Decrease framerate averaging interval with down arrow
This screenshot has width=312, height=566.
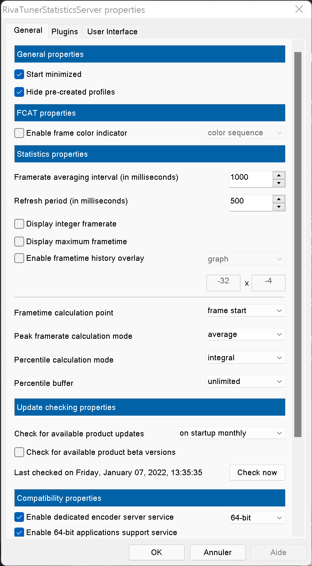coord(279,183)
